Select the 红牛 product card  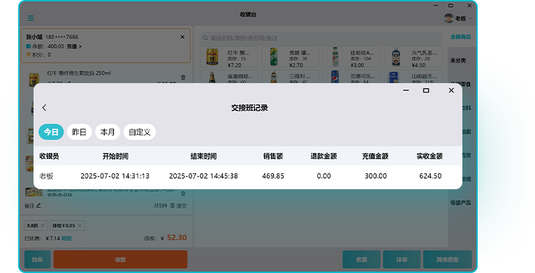pyautogui.click(x=228, y=57)
